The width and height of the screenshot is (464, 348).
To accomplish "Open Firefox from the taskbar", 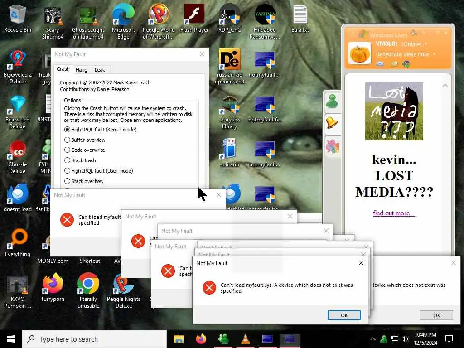I will tap(201, 339).
